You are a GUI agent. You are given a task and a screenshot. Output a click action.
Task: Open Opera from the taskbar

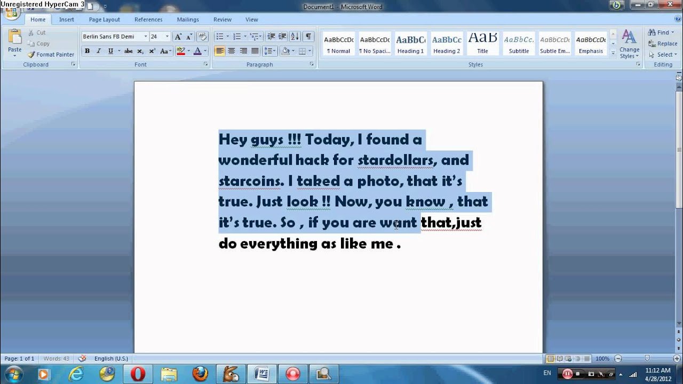pyautogui.click(x=138, y=374)
